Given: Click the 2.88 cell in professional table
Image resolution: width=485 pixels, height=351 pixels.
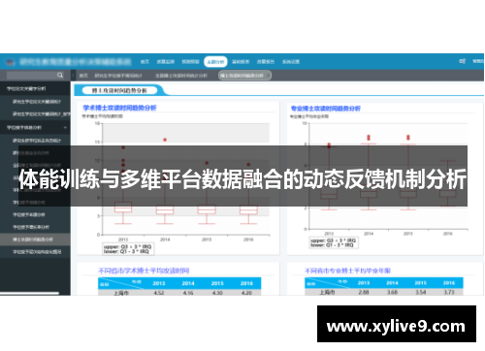Looking at the screenshot, I should click(x=364, y=292).
